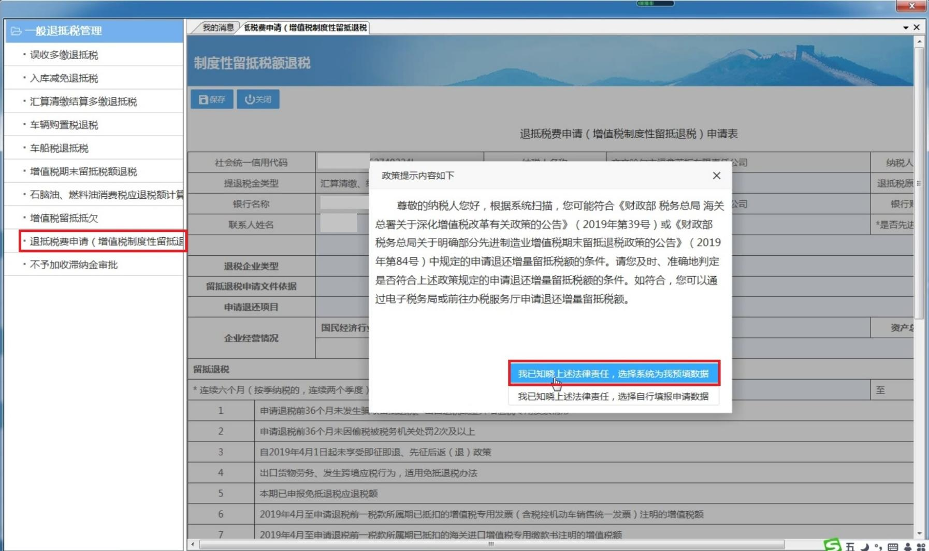Open the tab list dropdown arrow

pyautogui.click(x=906, y=27)
